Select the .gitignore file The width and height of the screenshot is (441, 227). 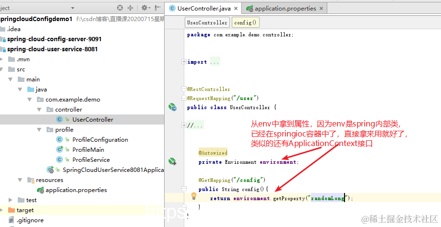pyautogui.click(x=30, y=220)
